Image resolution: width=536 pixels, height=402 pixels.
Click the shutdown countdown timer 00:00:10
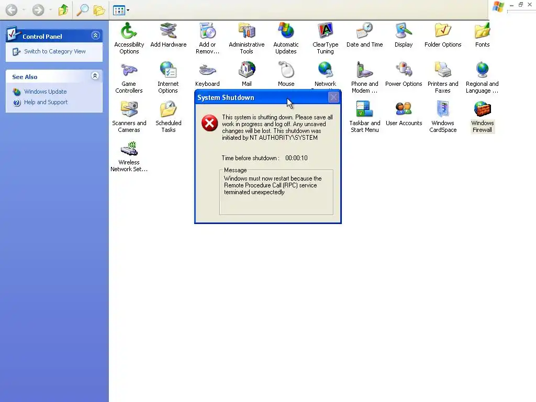[x=296, y=158]
